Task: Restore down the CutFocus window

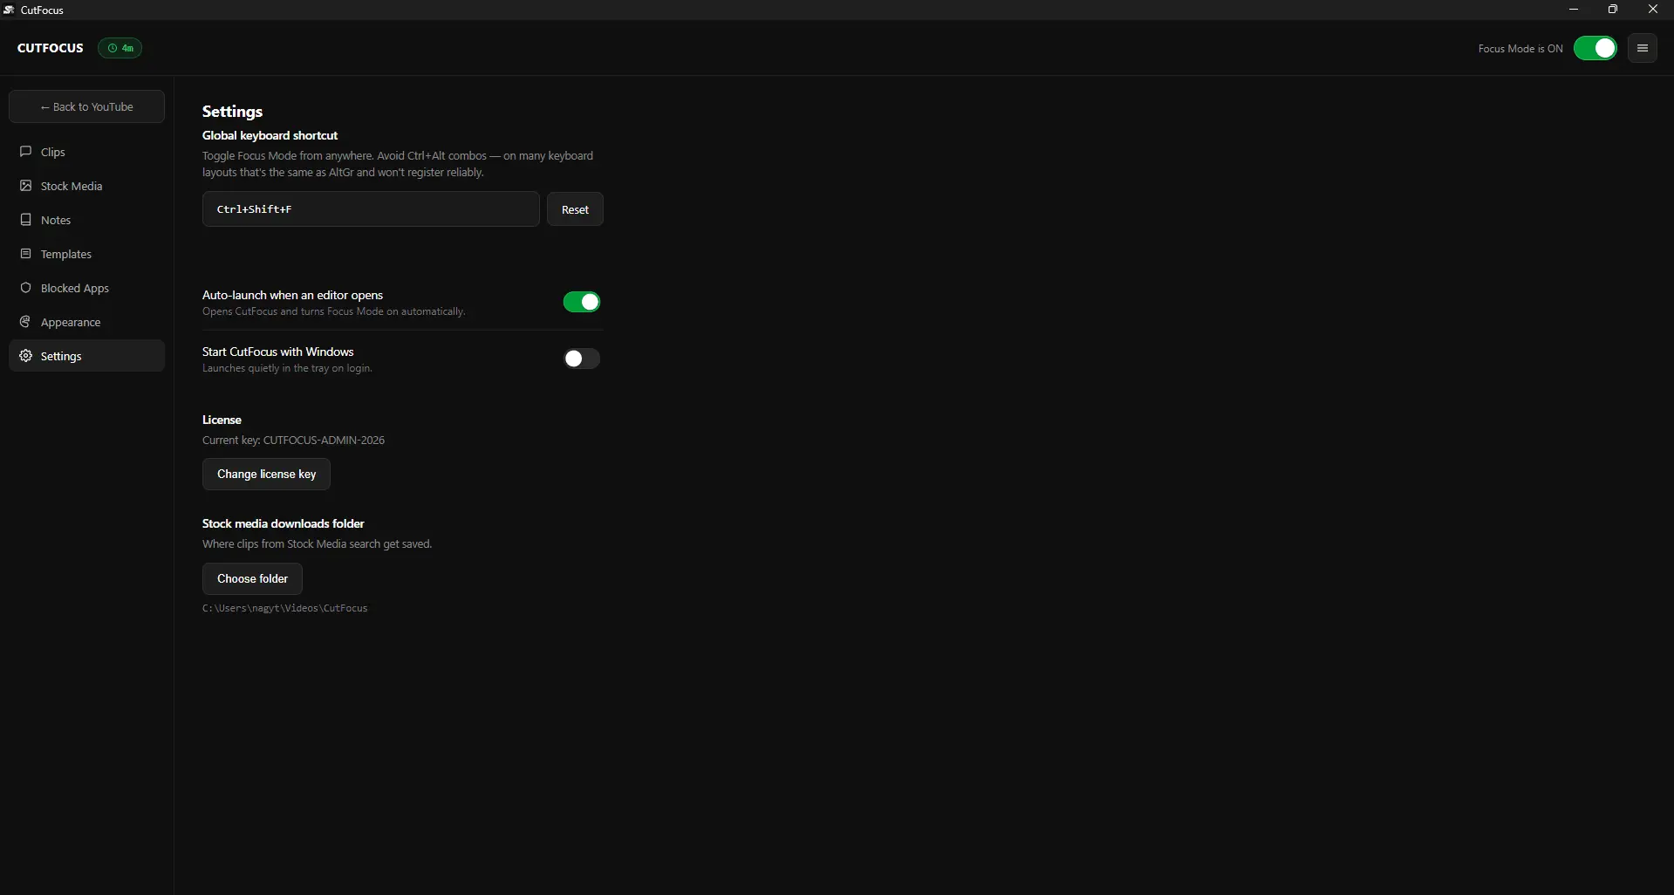Action: click(1613, 10)
